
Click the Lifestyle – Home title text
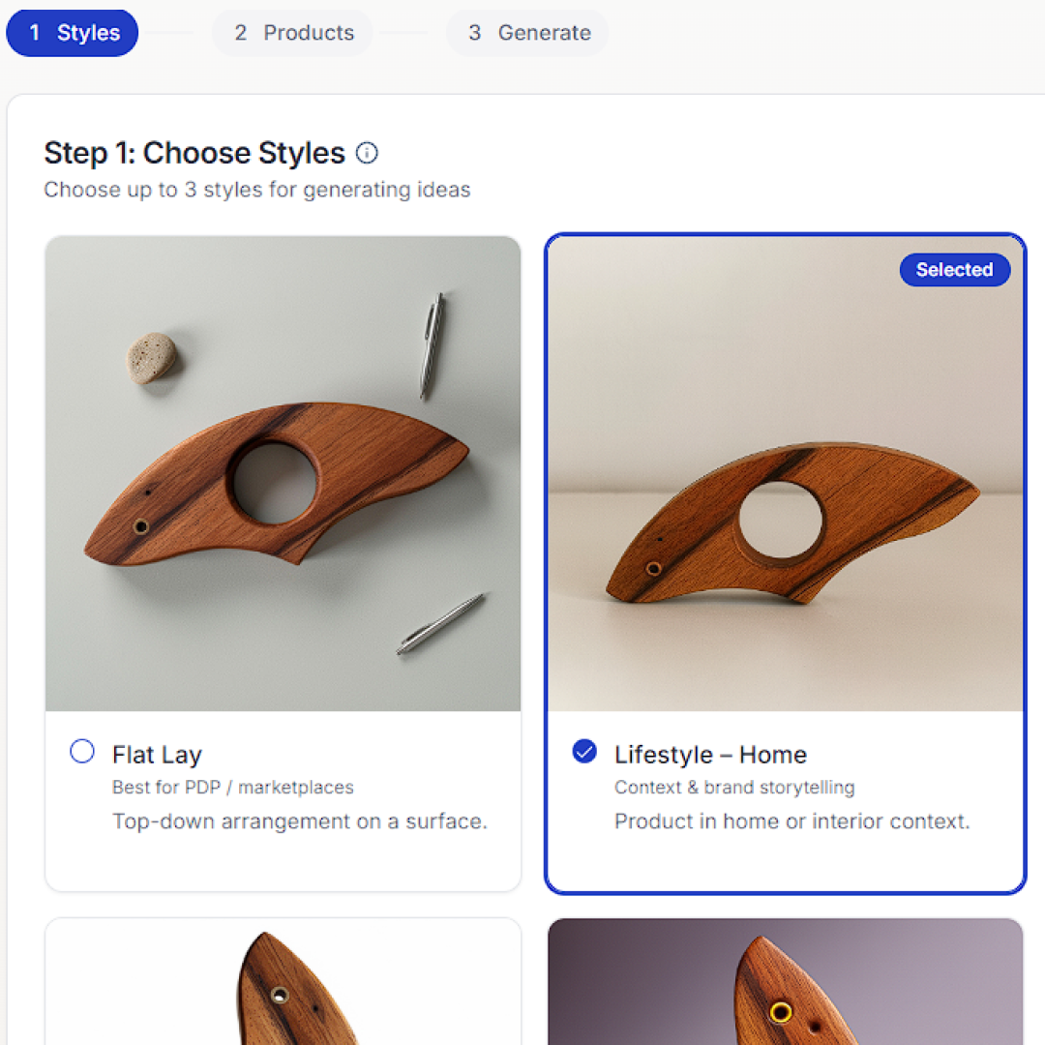point(710,755)
